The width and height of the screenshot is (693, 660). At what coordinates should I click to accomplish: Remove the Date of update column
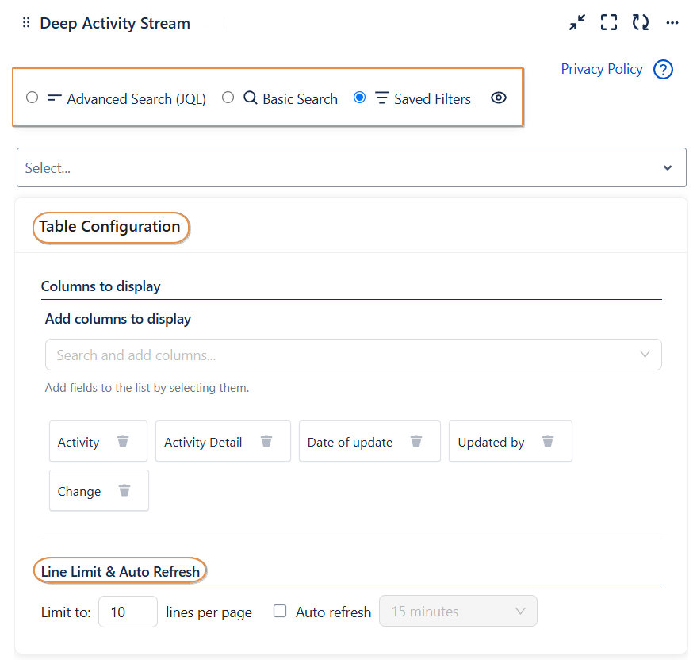[x=416, y=442]
